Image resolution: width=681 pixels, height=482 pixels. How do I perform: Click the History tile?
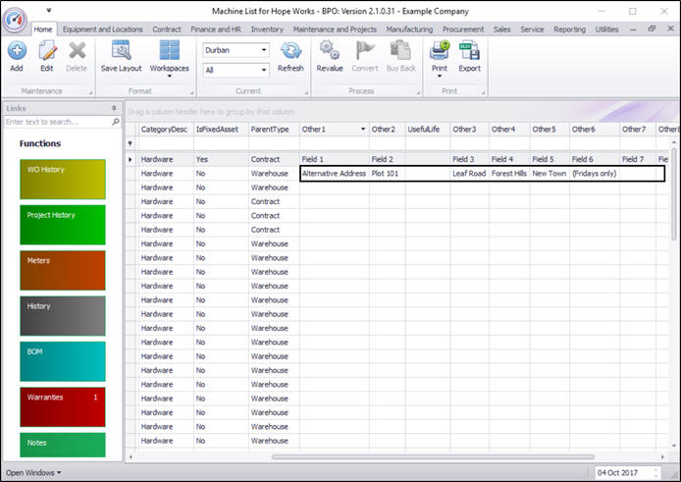pos(63,316)
